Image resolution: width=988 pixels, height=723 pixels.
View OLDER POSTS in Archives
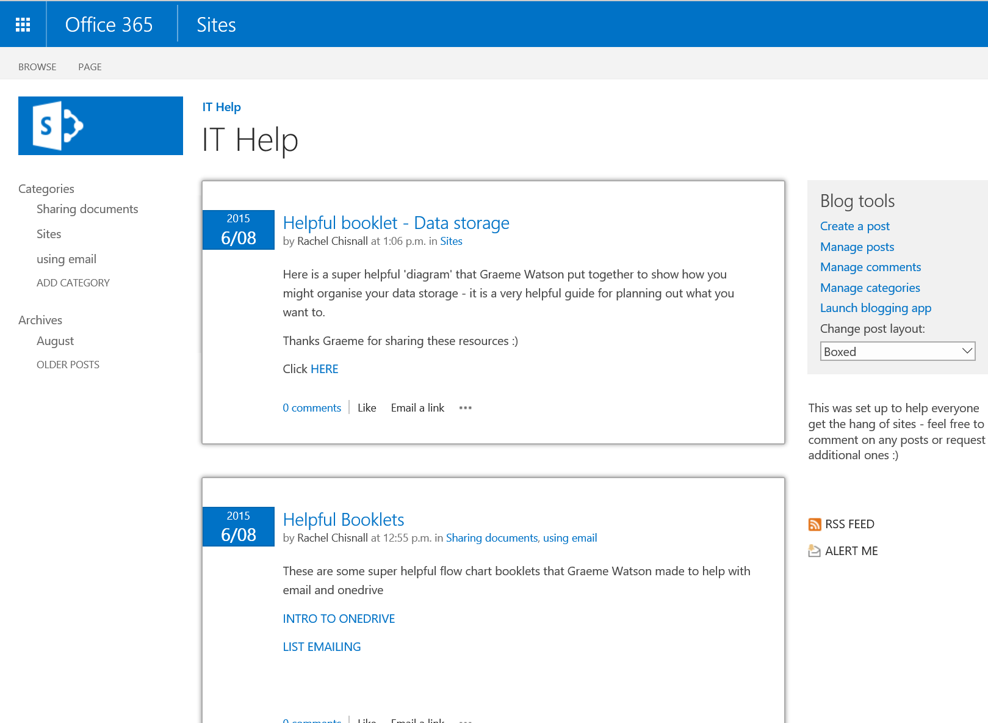point(68,365)
